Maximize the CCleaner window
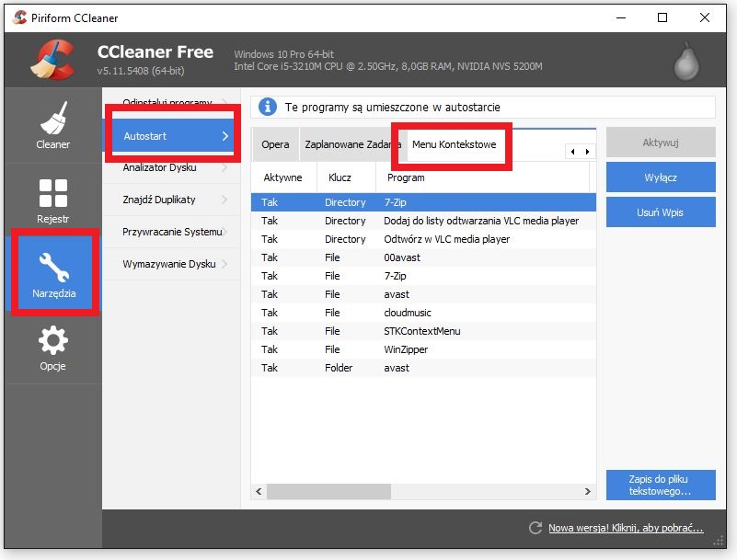Image resolution: width=737 pixels, height=560 pixels. (x=662, y=17)
